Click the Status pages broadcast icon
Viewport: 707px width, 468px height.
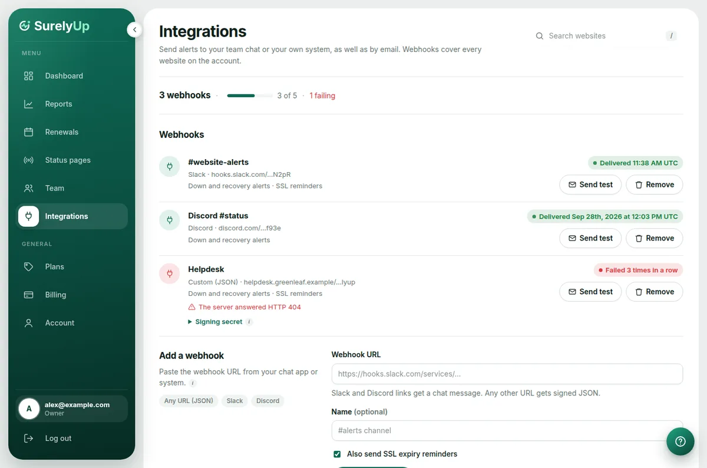[x=28, y=160]
